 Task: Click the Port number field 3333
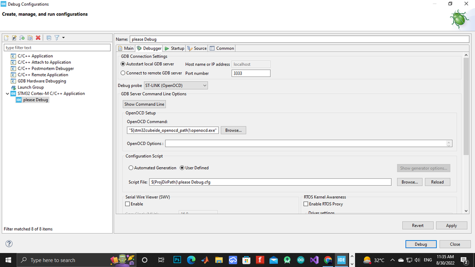(251, 73)
